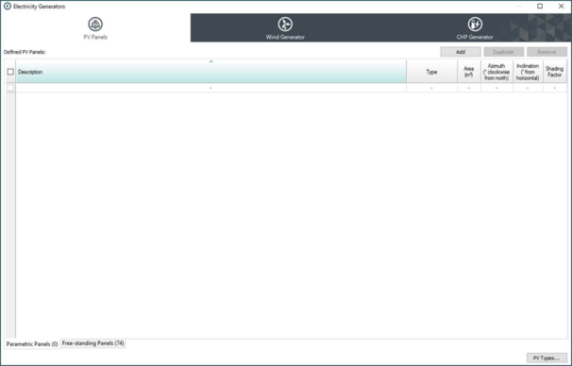Select the PV Panels icon
Image resolution: width=572 pixels, height=366 pixels.
[95, 25]
